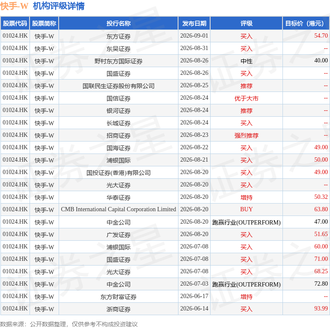
Task: Click the 浙商证券 institution name
Action: pyautogui.click(x=119, y=309)
